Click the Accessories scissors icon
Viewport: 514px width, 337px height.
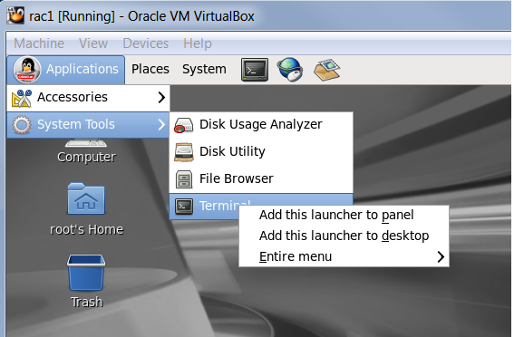22,98
